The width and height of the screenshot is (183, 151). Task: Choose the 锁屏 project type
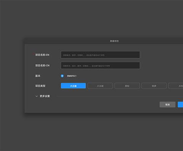pyautogui.click(x=154, y=86)
